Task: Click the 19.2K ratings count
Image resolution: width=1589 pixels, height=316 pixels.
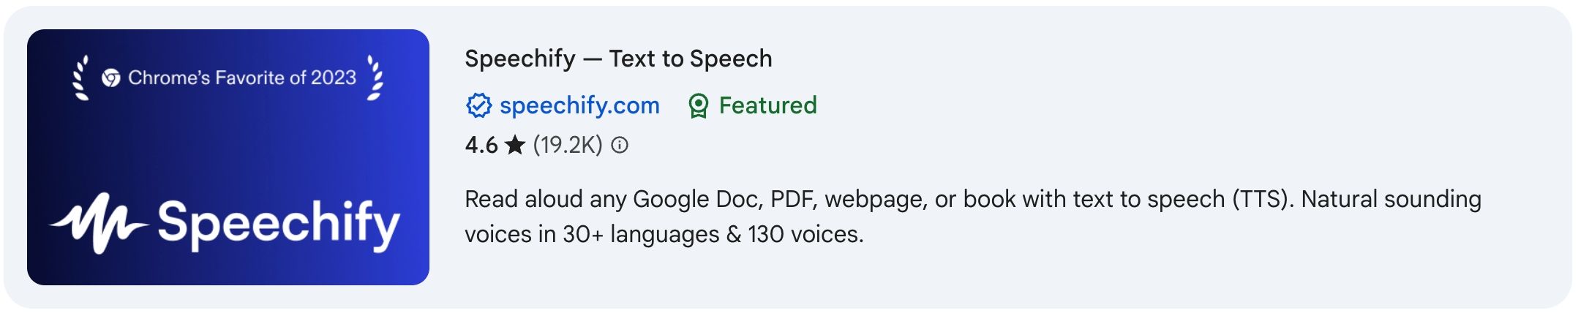Action: click(x=568, y=145)
